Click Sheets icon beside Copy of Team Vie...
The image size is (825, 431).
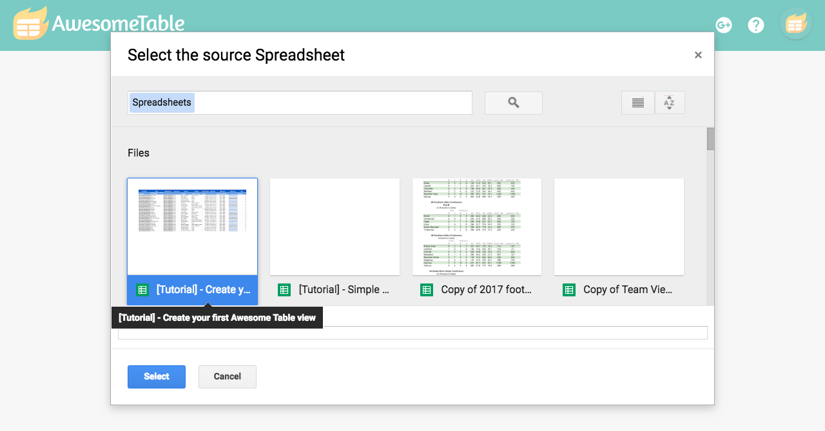pos(569,290)
